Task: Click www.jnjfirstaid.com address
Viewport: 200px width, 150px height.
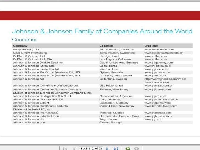Action: click(x=157, y=89)
